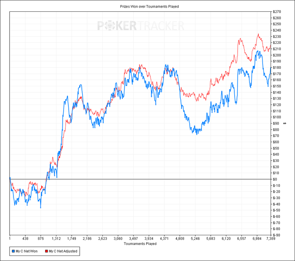Click the 5,246 x-axis tick label
Image resolution: width=295 pixels, height=261 pixels.
pos(195,239)
